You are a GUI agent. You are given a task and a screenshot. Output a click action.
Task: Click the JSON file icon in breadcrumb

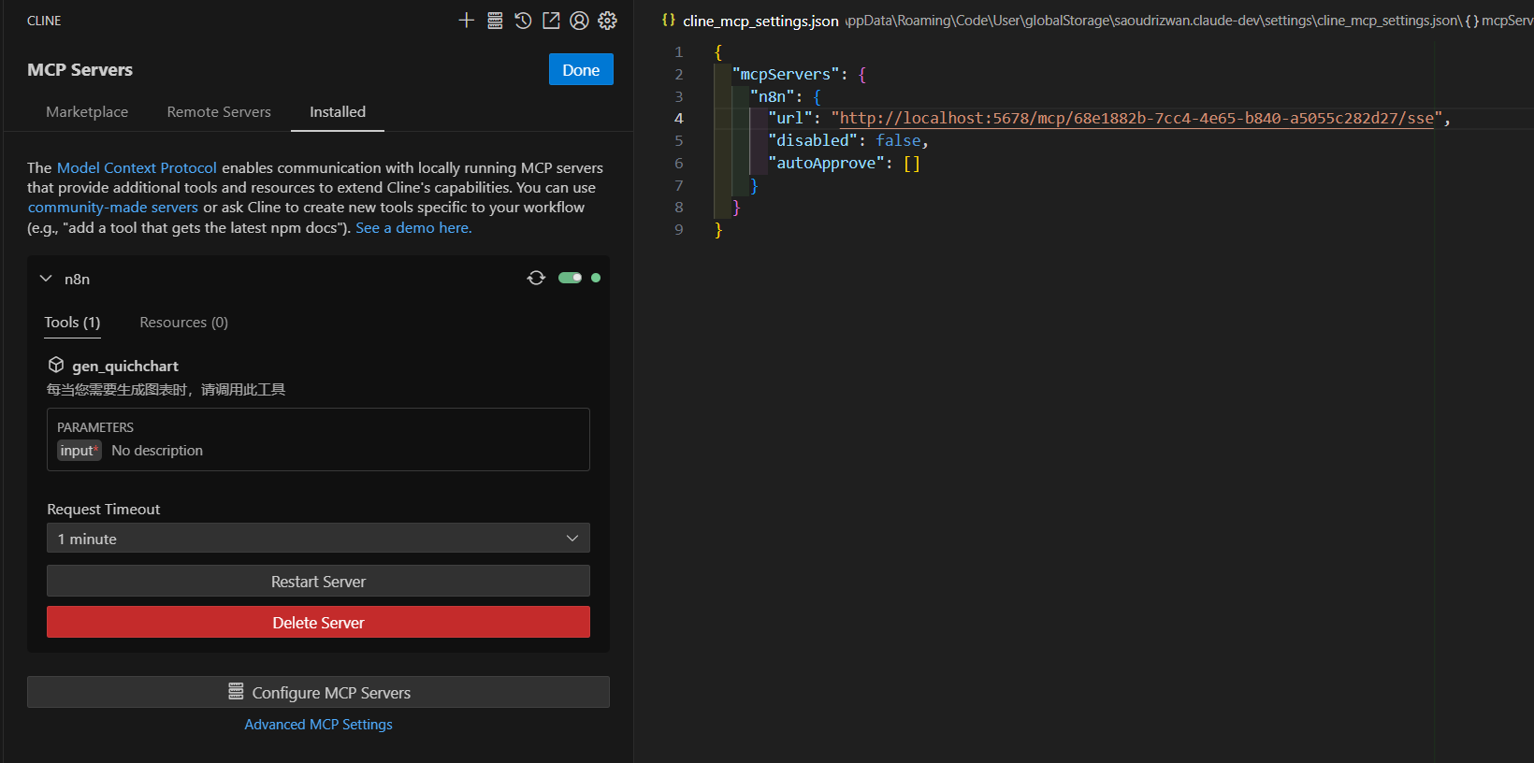[x=669, y=20]
